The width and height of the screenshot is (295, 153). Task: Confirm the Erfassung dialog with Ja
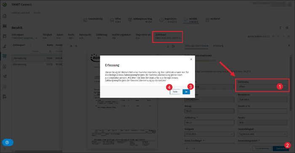[186, 92]
